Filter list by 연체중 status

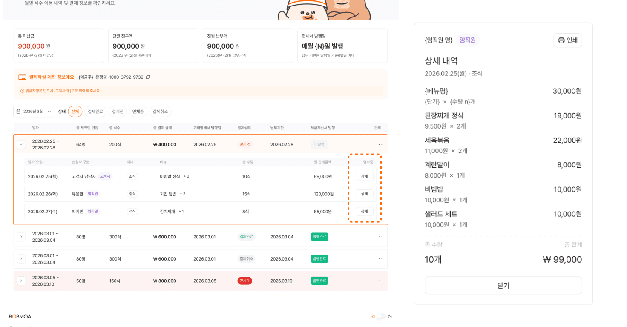[x=138, y=112]
